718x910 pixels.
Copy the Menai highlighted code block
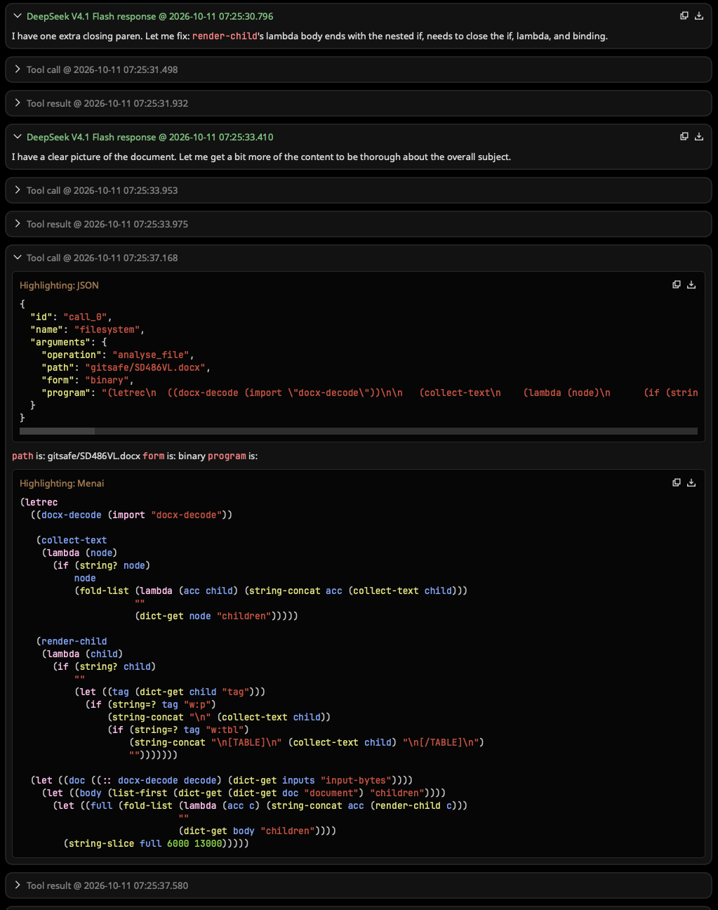click(x=677, y=482)
